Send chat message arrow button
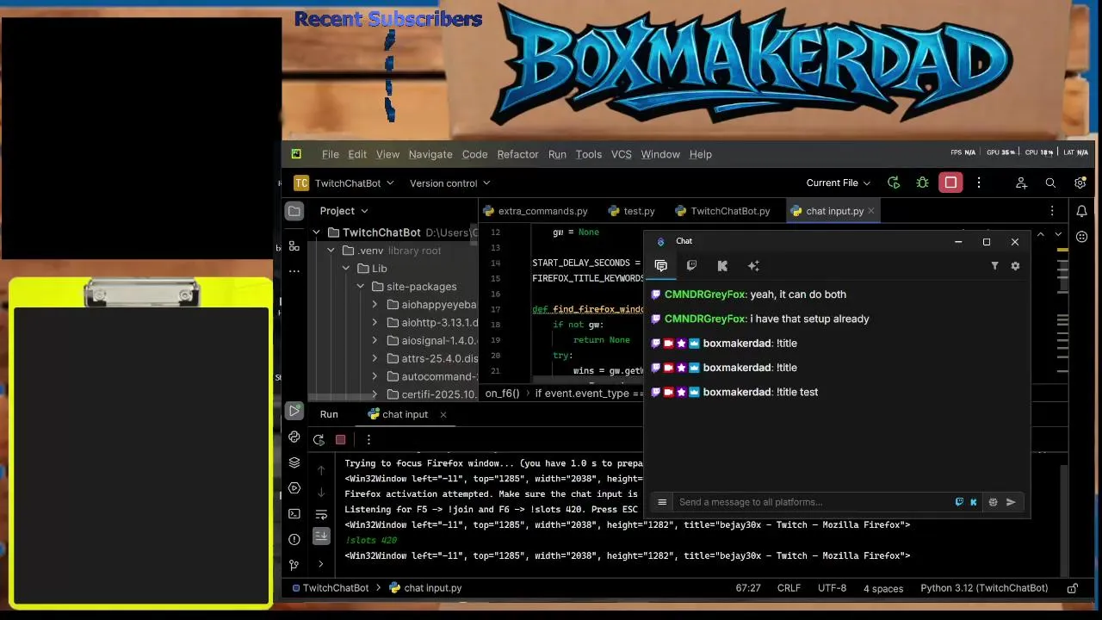1102x620 pixels. 1011,502
